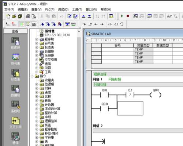Click the 程序注释 comment field

click(x=138, y=74)
